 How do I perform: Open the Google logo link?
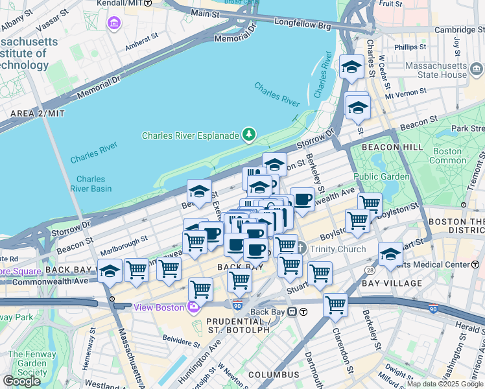21,381
